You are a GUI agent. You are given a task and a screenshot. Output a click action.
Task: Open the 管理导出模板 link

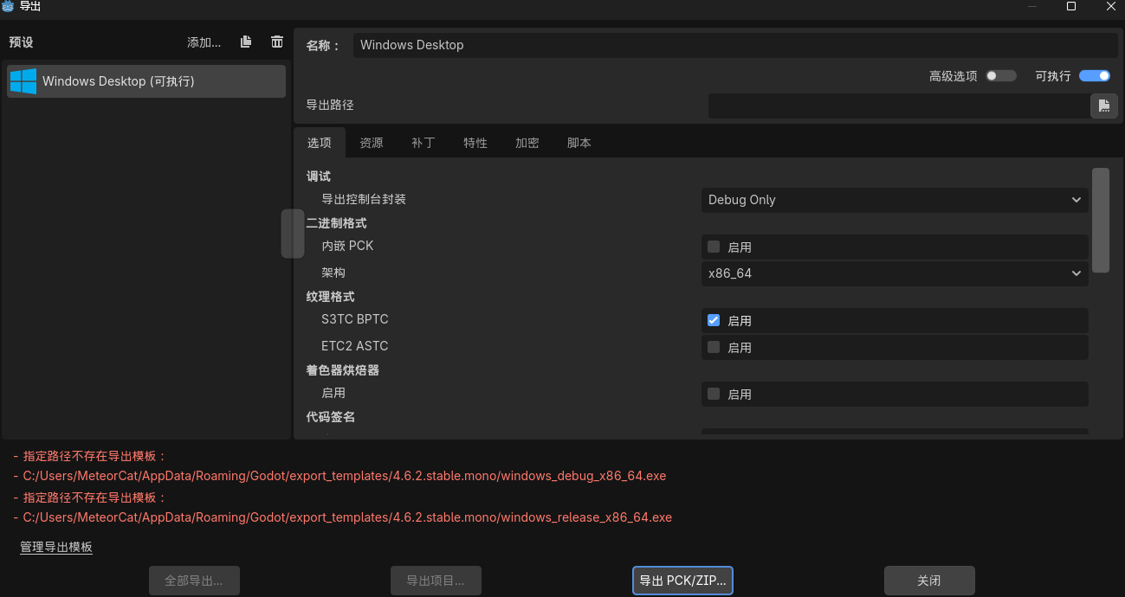pyautogui.click(x=56, y=547)
